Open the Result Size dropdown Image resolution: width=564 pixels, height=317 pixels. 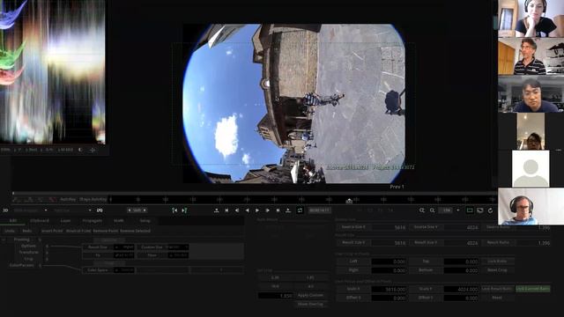[124, 247]
